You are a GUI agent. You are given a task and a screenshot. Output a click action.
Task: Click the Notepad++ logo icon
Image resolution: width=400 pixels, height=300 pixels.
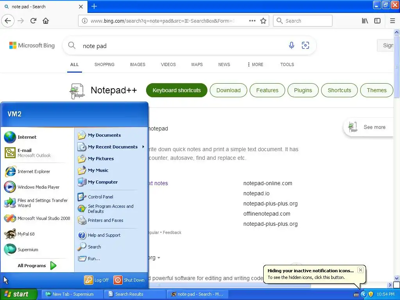[77, 91]
